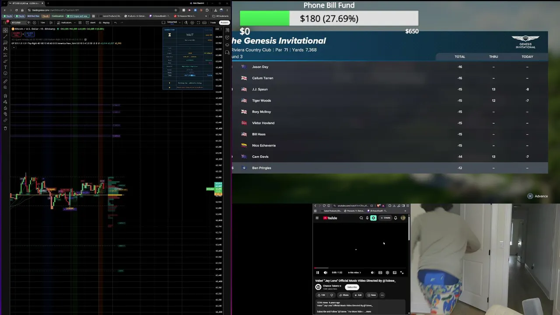Open the emoji and icons tool
This screenshot has width=560, height=315.
click(x=5, y=73)
